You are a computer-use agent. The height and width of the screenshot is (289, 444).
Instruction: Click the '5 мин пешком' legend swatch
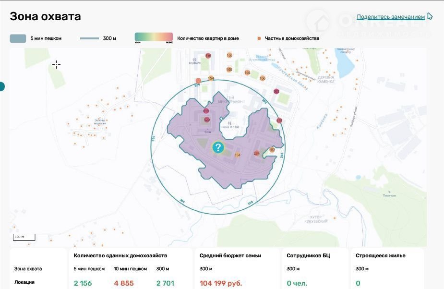pyautogui.click(x=18, y=38)
